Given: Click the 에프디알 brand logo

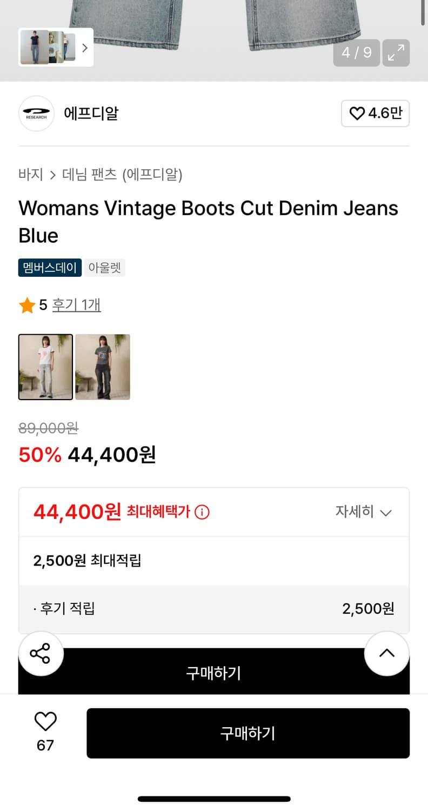Looking at the screenshot, I should coord(36,114).
